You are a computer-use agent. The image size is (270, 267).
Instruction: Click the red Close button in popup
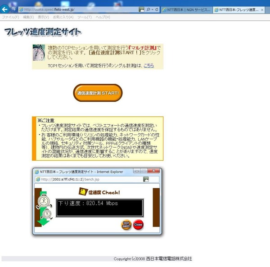click(138, 225)
